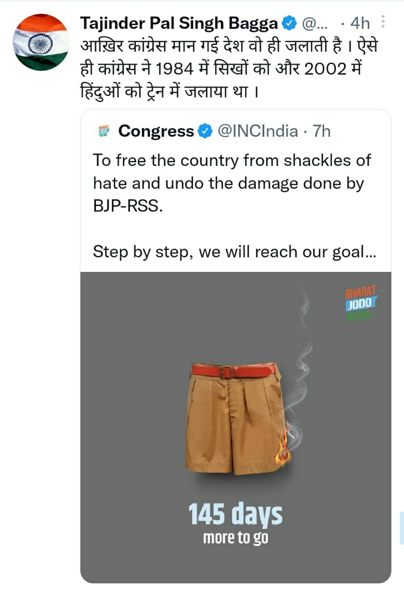
Task: Open Tajinder Pal Singh Bagga's profile picture
Action: (x=41, y=42)
